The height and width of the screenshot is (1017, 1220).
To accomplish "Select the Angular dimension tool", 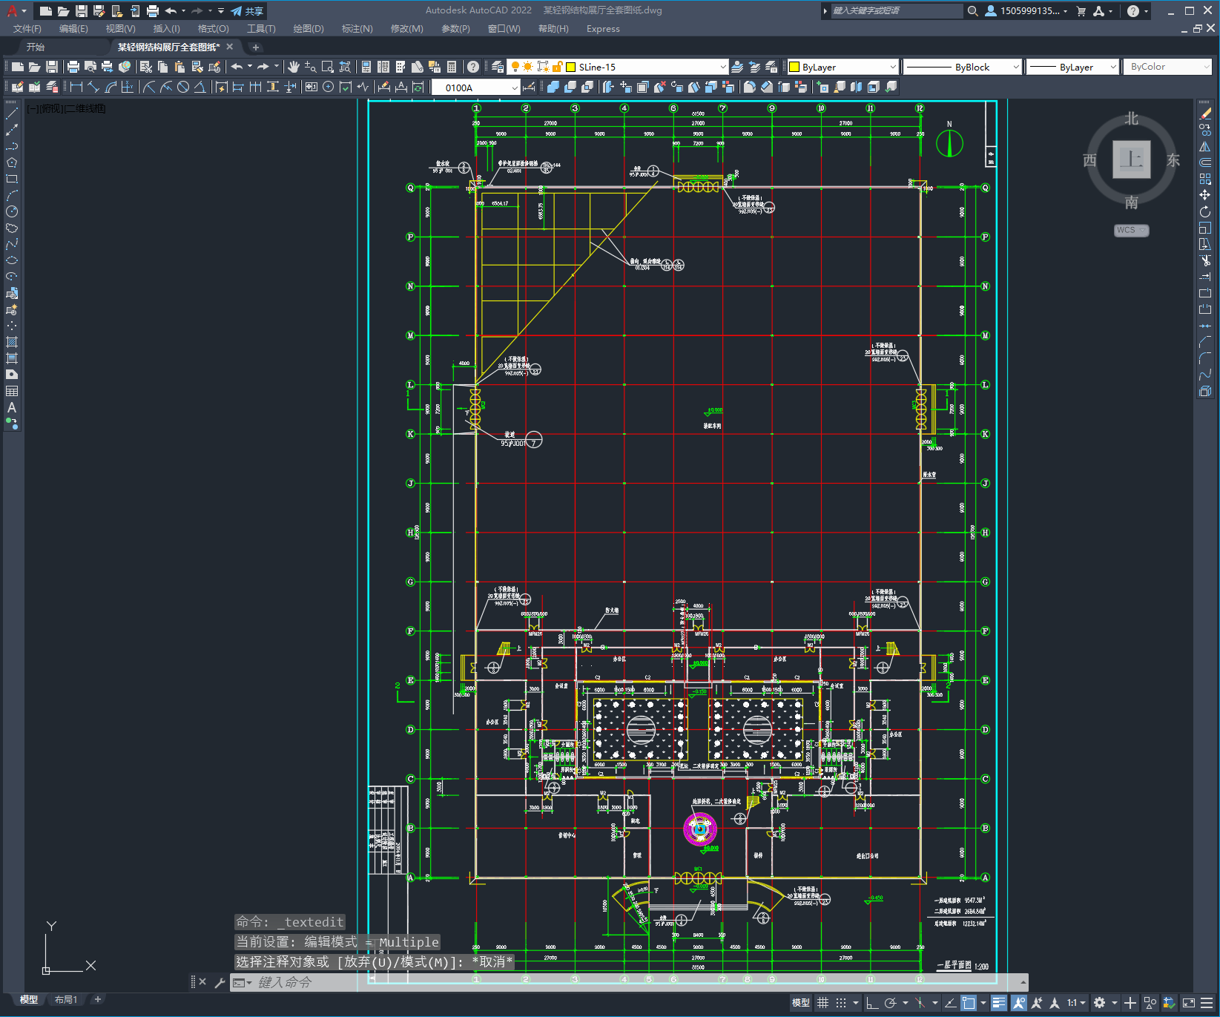I will (x=200, y=87).
